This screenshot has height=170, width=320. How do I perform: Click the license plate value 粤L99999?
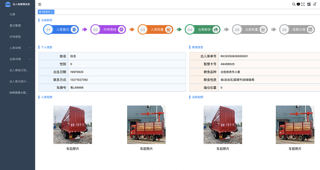[x=77, y=88]
